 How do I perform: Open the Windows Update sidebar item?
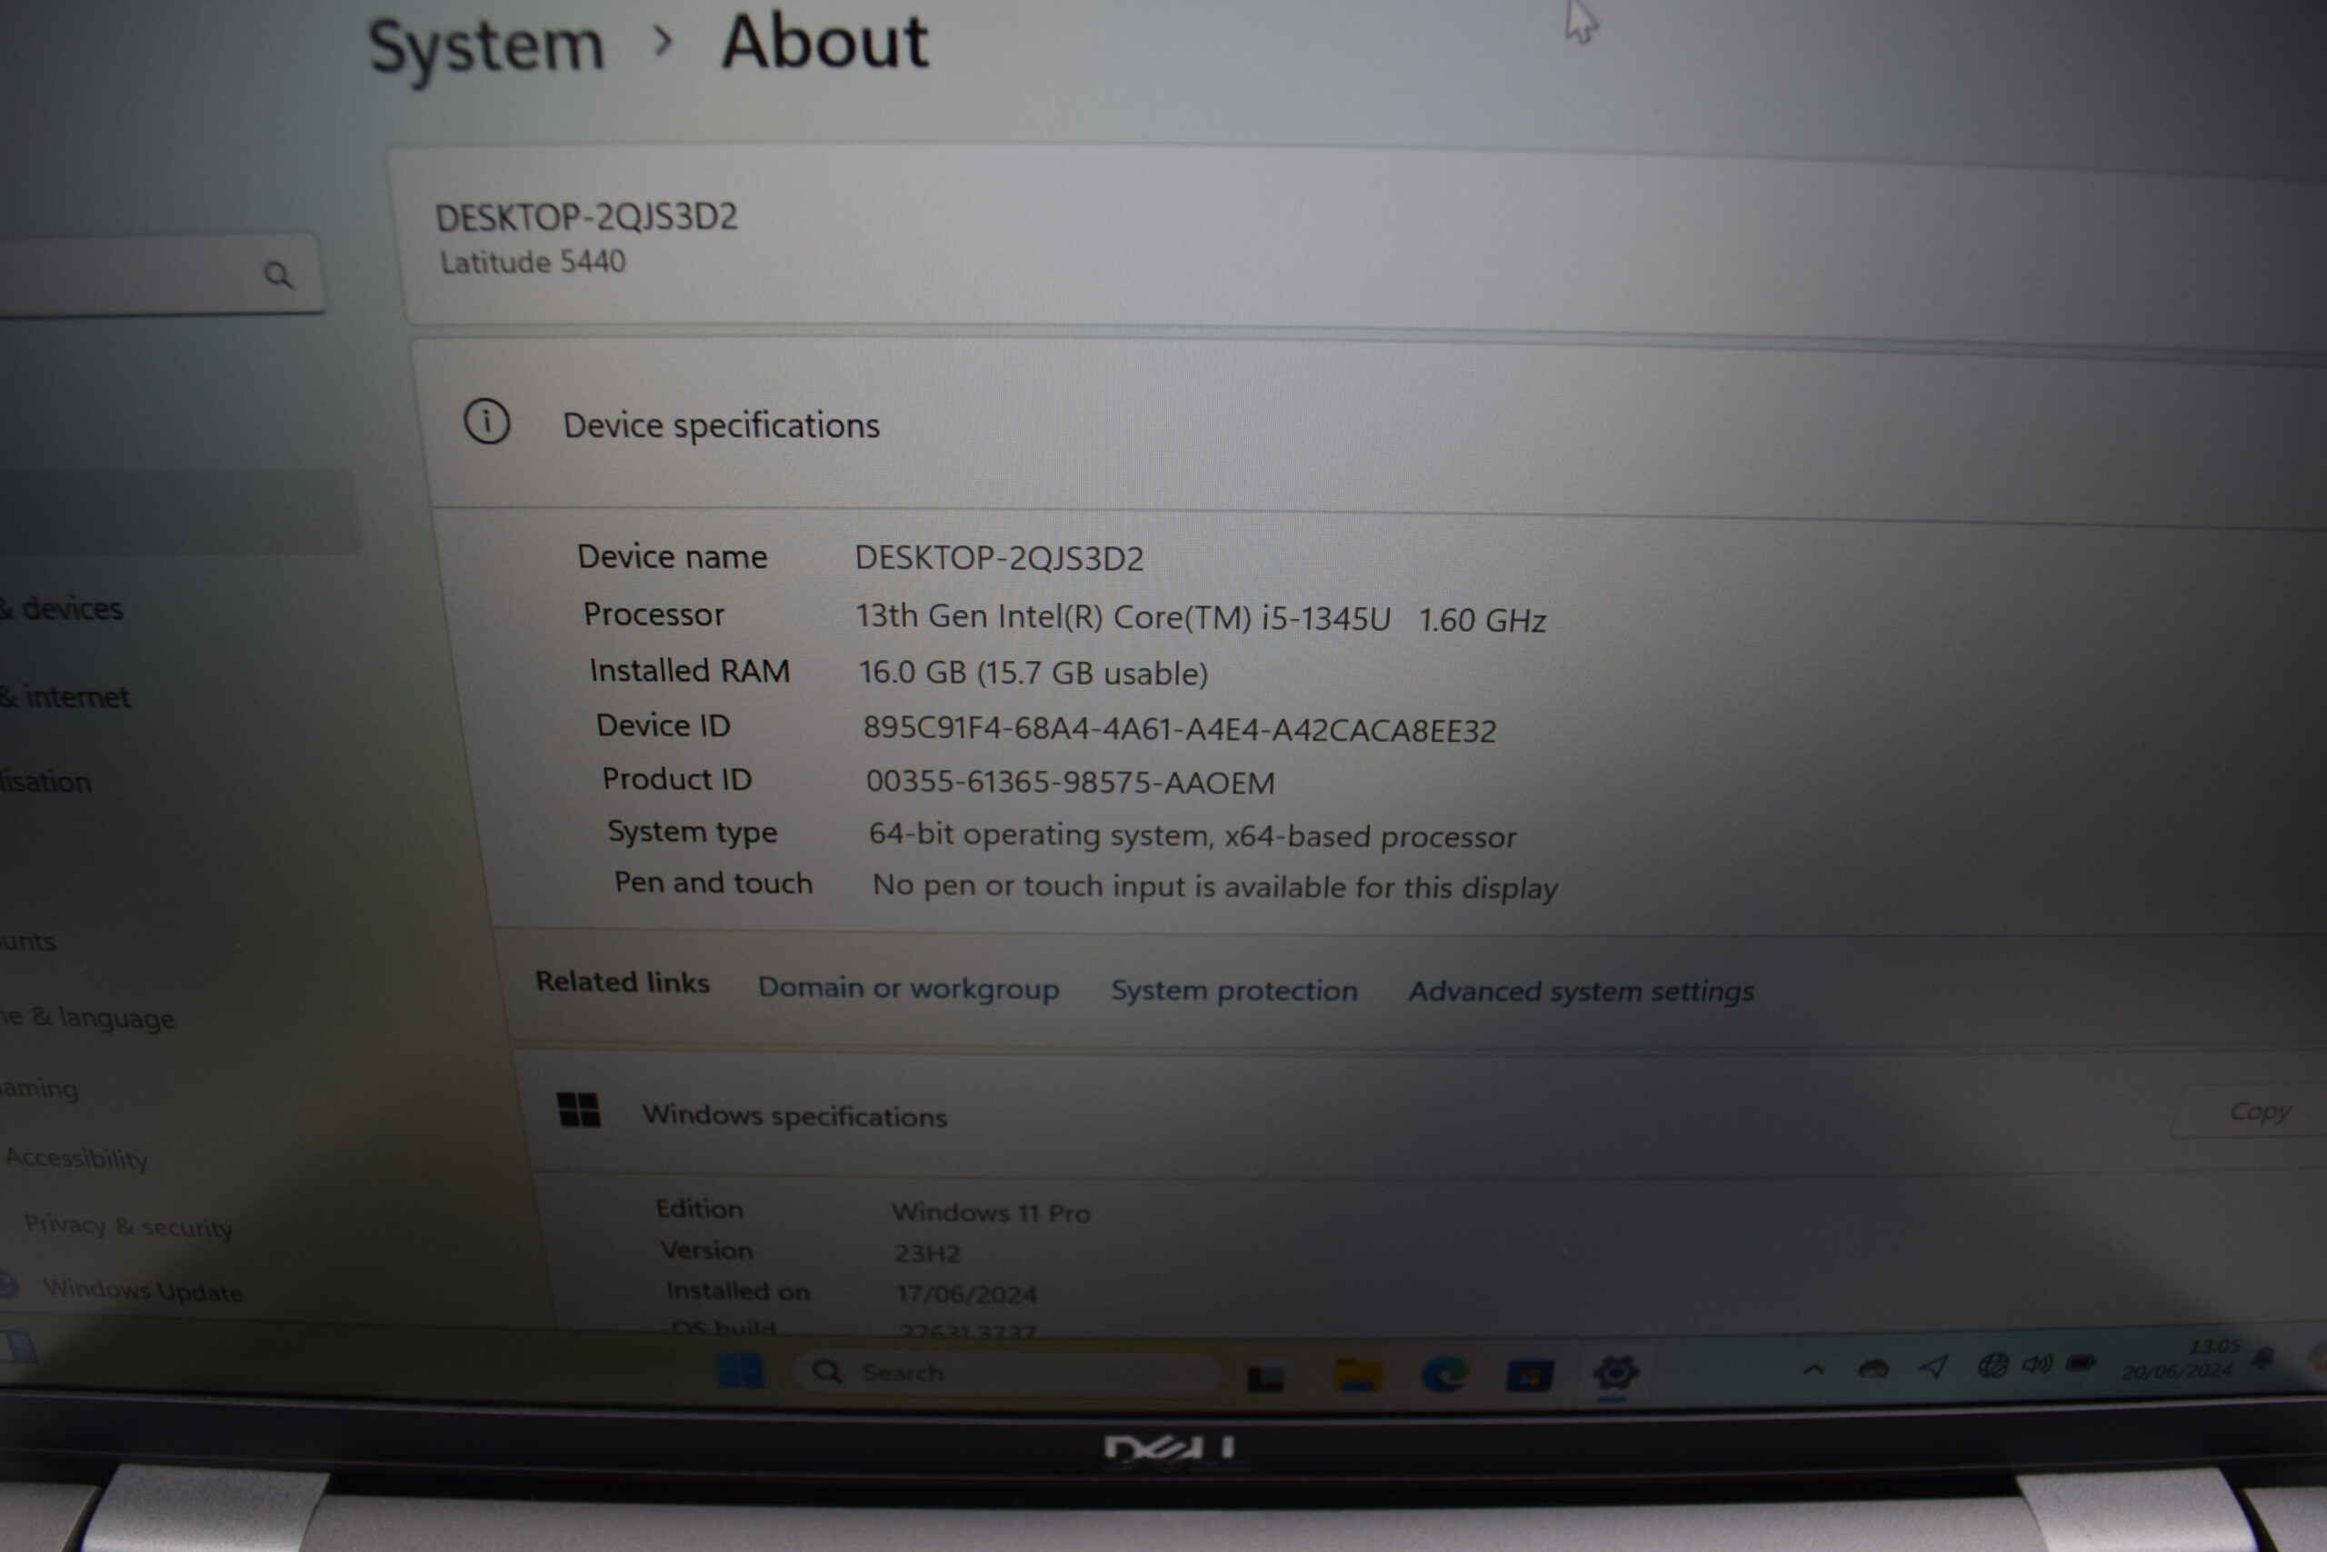point(143,1290)
